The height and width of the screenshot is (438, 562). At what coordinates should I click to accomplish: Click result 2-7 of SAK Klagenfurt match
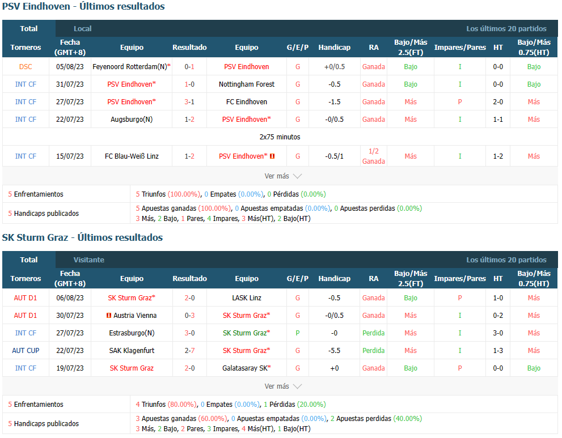coord(189,351)
